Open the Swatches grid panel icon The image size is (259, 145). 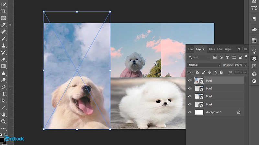254,40
